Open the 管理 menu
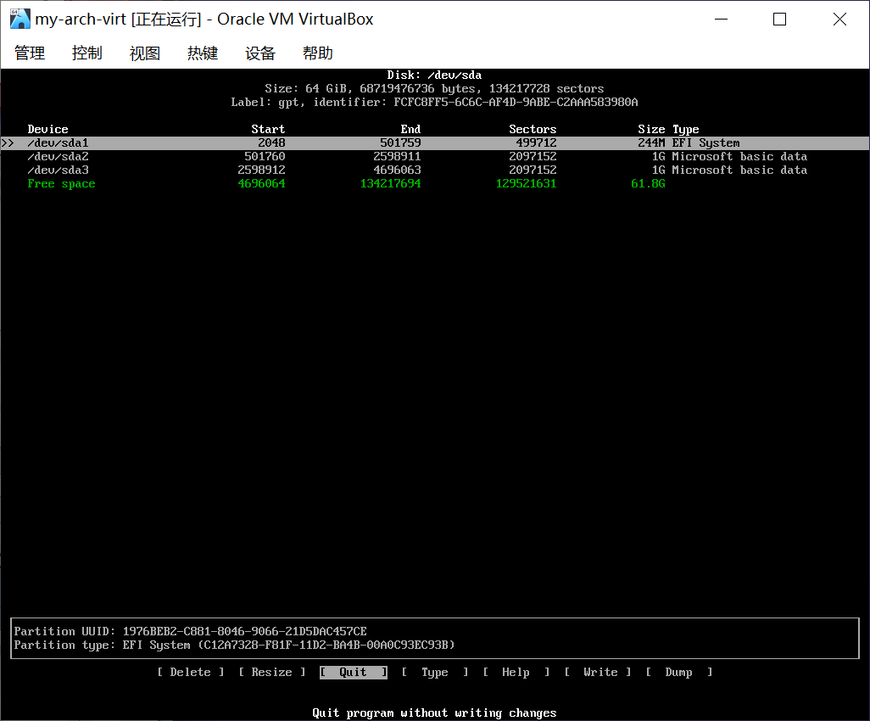870x721 pixels. coord(30,53)
